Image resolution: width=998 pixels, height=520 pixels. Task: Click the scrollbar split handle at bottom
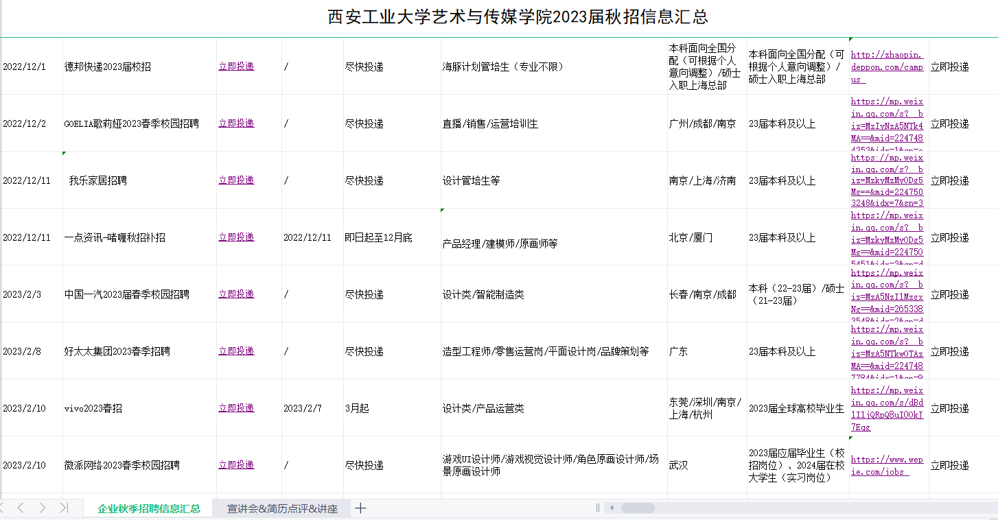point(597,508)
